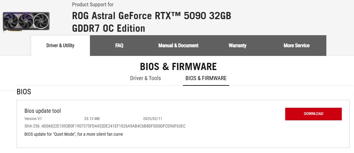This screenshot has height=153, width=354.
Task: Select the Driver & Utility tab
Action: 60,45
